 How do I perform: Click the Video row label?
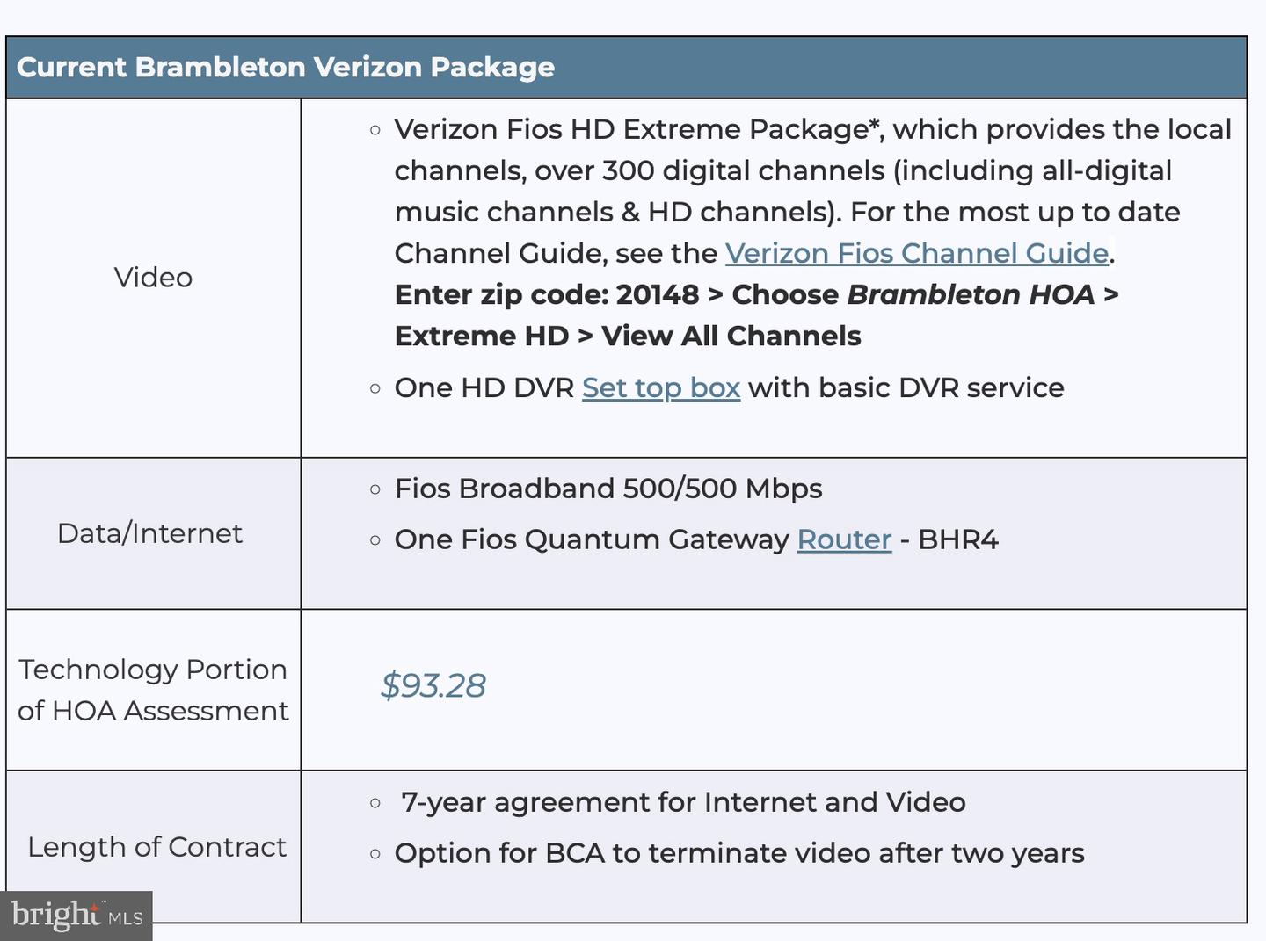tap(153, 278)
